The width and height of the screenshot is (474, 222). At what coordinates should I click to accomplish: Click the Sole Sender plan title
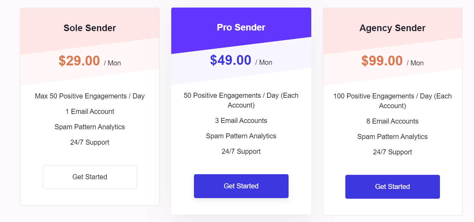[x=90, y=28]
